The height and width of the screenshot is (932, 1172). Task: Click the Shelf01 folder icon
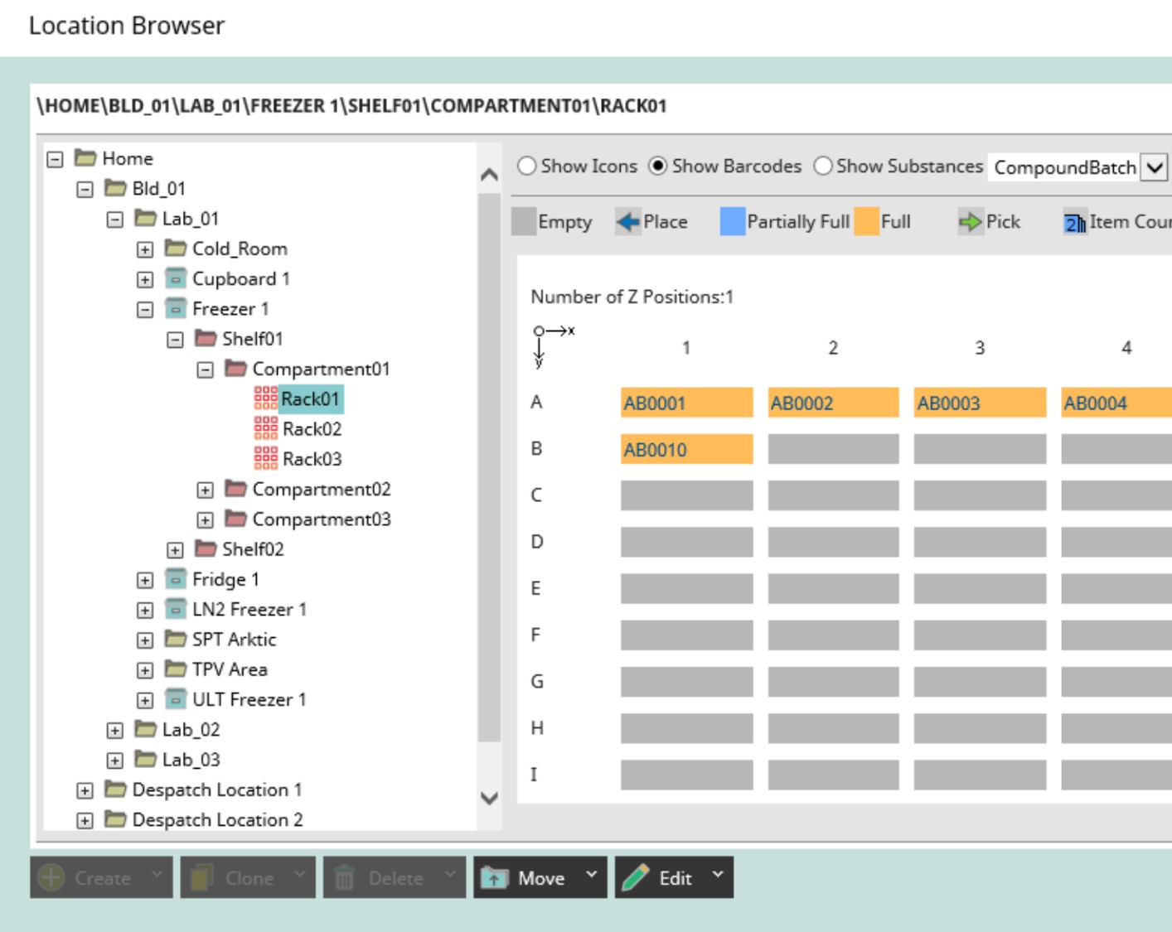click(x=206, y=338)
